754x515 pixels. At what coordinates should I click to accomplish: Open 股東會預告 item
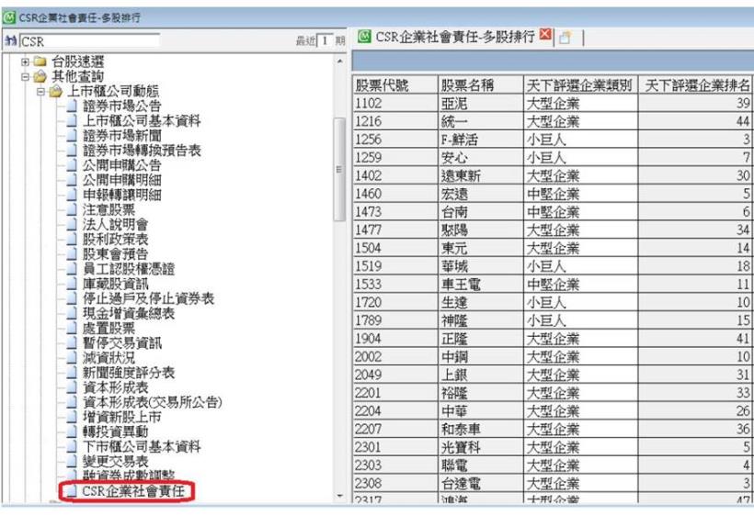point(116,254)
